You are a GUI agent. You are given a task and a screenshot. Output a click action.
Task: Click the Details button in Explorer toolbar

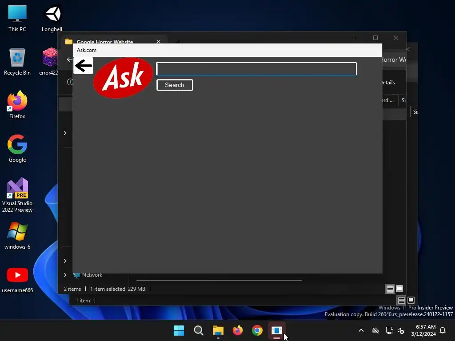[x=388, y=83]
